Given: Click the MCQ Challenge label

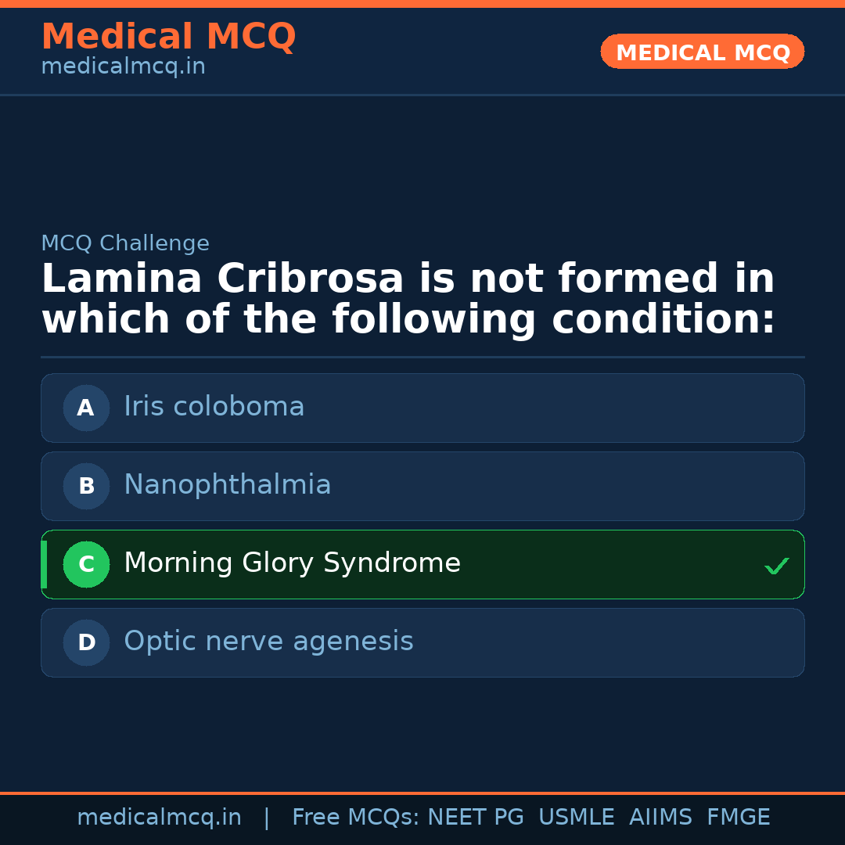Looking at the screenshot, I should 125,243.
